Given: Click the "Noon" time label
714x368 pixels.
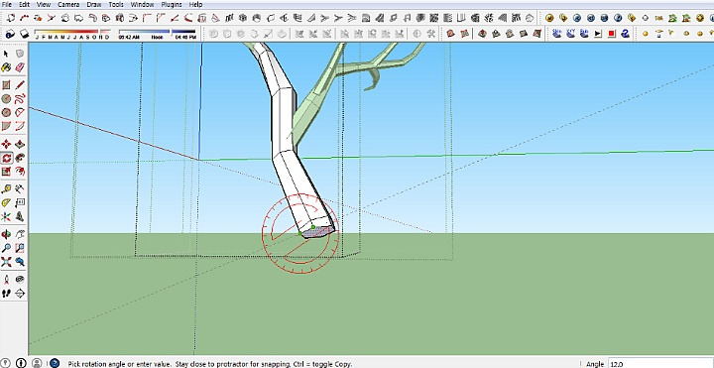Looking at the screenshot, I should (157, 38).
